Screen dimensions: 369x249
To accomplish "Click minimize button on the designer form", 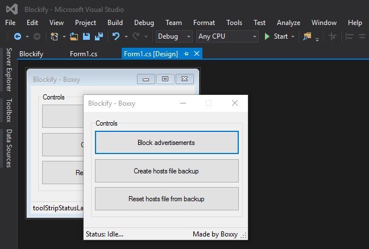I will pyautogui.click(x=146, y=79).
